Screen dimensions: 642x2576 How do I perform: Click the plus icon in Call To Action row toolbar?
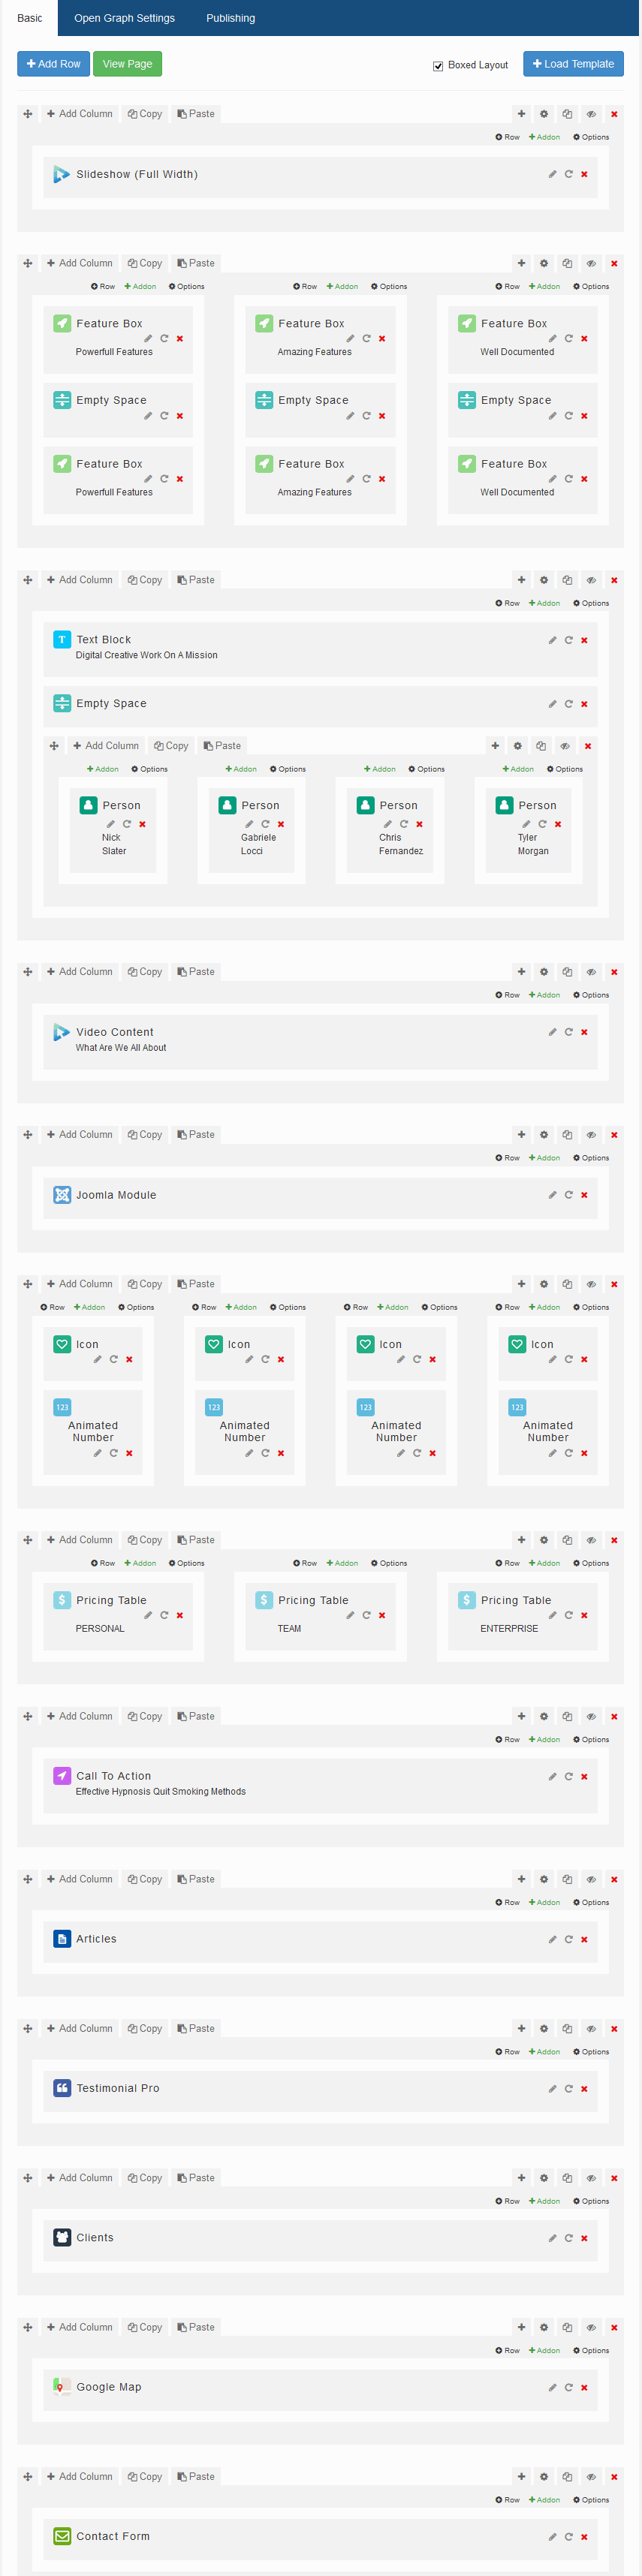pos(521,1716)
